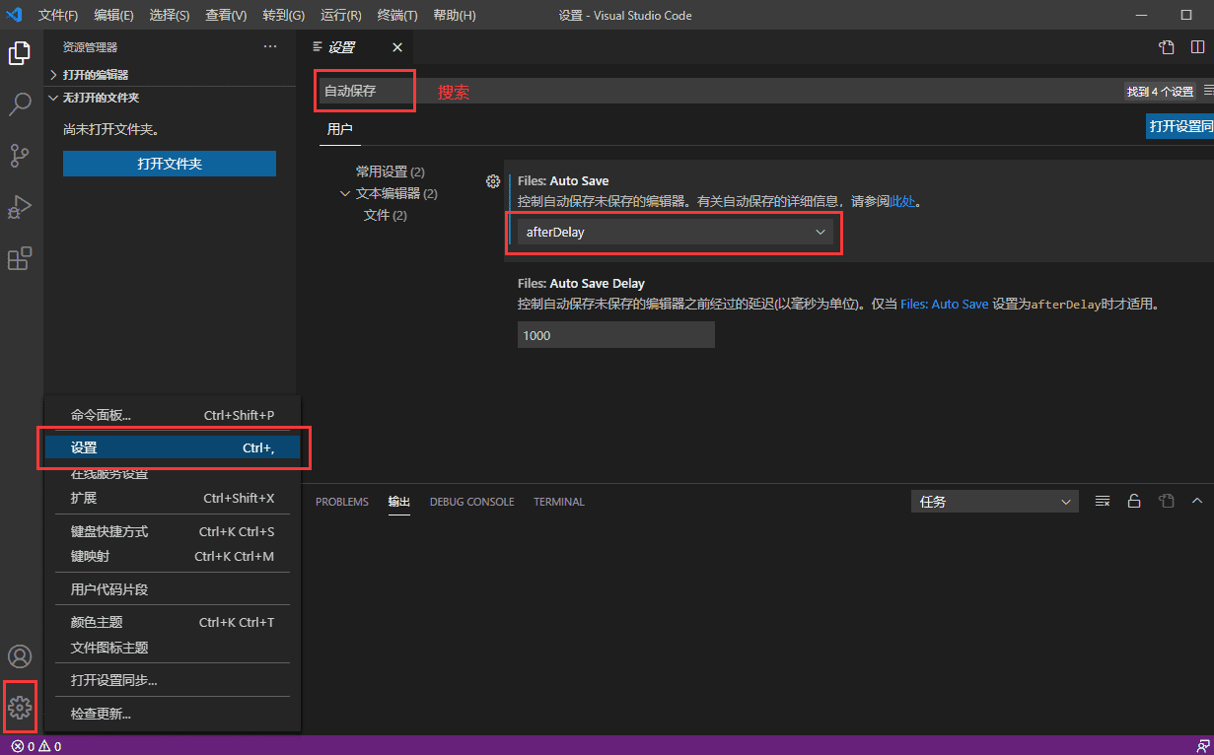The width and height of the screenshot is (1214, 755).
Task: Open the Extensions view icon
Action: point(20,258)
